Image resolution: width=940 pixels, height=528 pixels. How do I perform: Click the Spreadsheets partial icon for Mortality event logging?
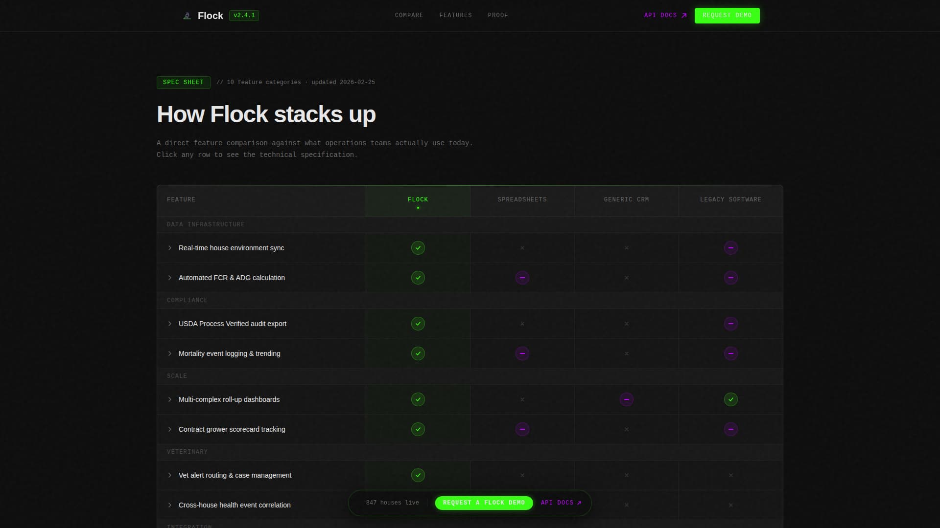tap(522, 353)
